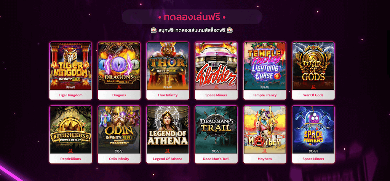
Task: Launch the Legend of Athena game image
Action: [168, 130]
